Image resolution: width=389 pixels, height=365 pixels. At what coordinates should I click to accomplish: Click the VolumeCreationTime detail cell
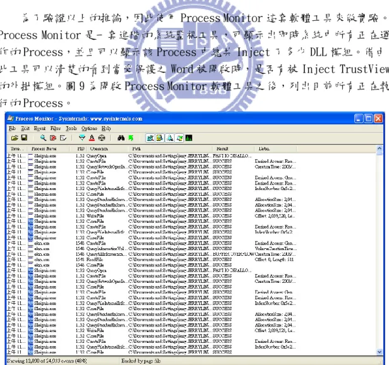[276, 249]
